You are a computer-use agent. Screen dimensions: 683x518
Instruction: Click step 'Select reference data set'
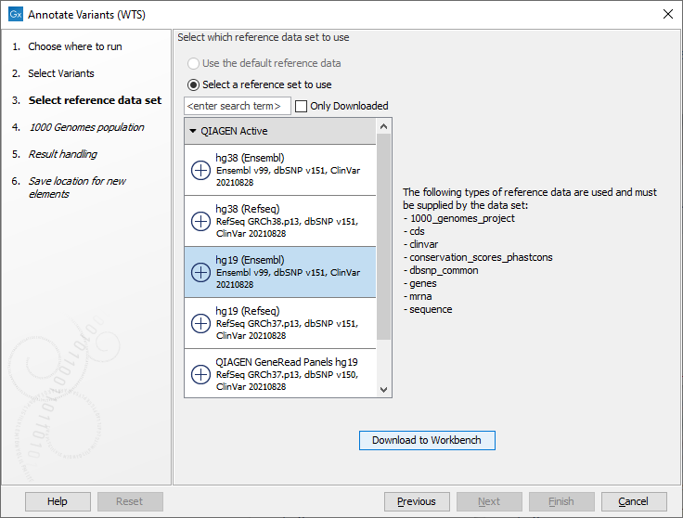95,100
